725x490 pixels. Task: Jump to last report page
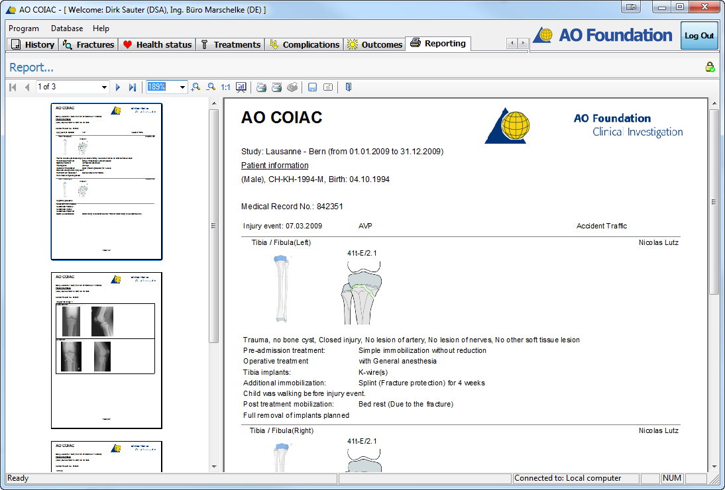(x=133, y=87)
